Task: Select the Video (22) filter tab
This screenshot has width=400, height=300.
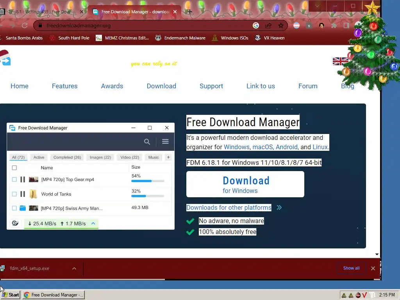Action: coord(130,157)
